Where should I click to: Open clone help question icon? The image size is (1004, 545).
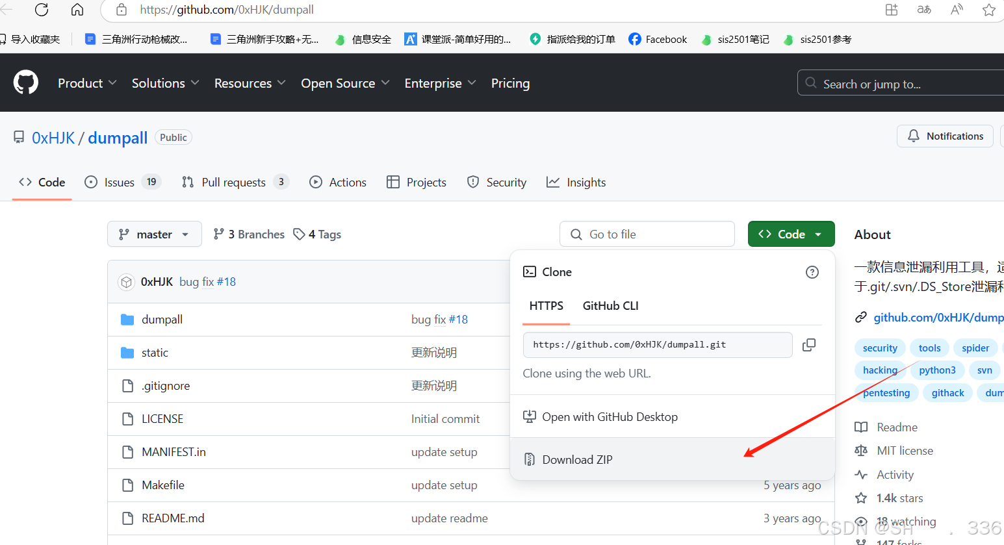(812, 272)
